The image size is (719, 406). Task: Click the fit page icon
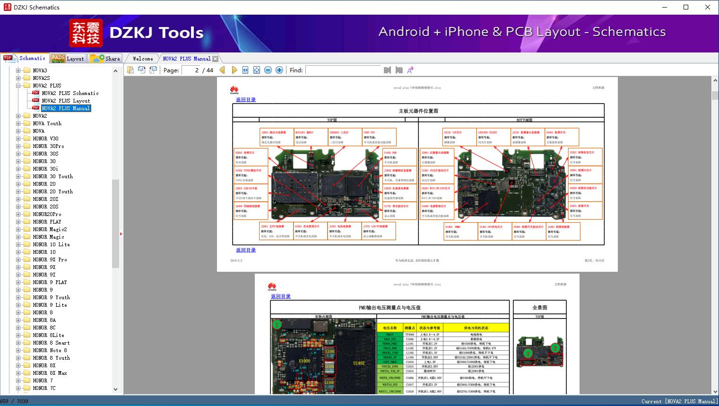point(257,70)
